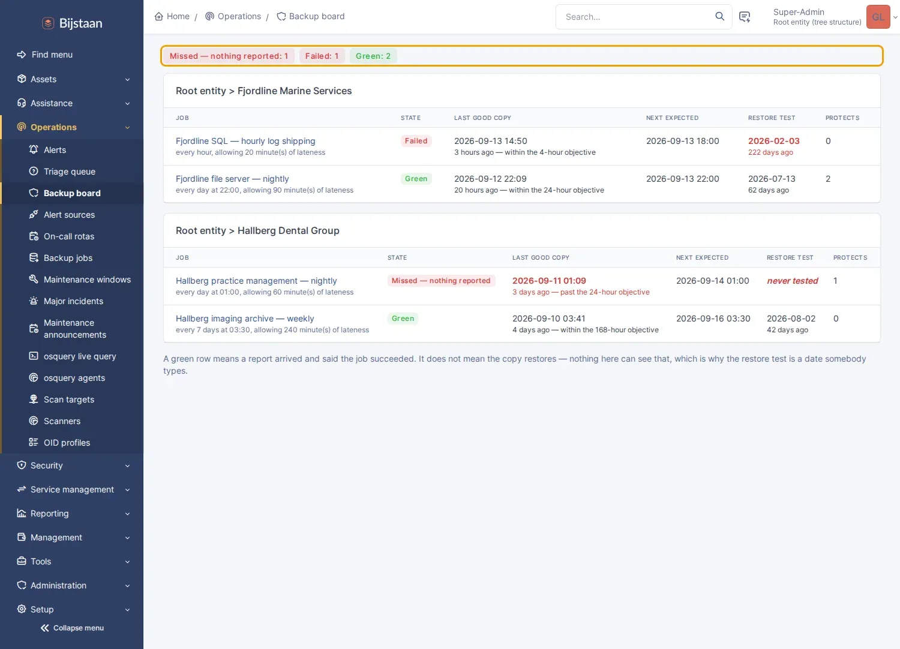
Task: Open Maintenance announcements menu item
Action: (x=72, y=329)
